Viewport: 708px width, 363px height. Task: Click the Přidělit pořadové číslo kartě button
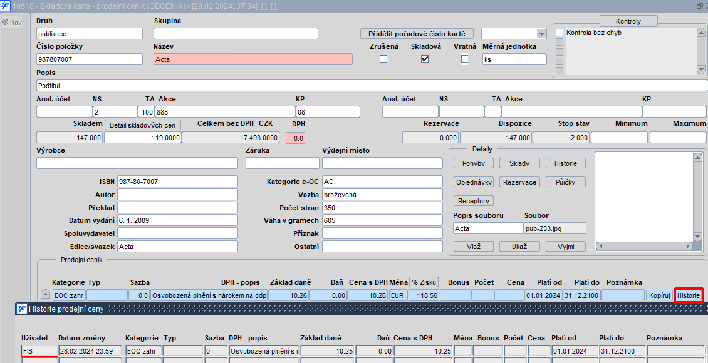click(x=418, y=34)
